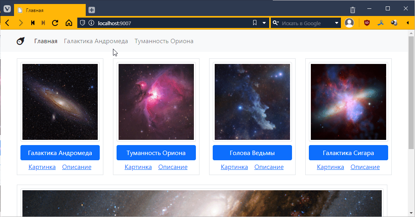Click the browser back arrow
The height and width of the screenshot is (217, 415).
[7, 23]
